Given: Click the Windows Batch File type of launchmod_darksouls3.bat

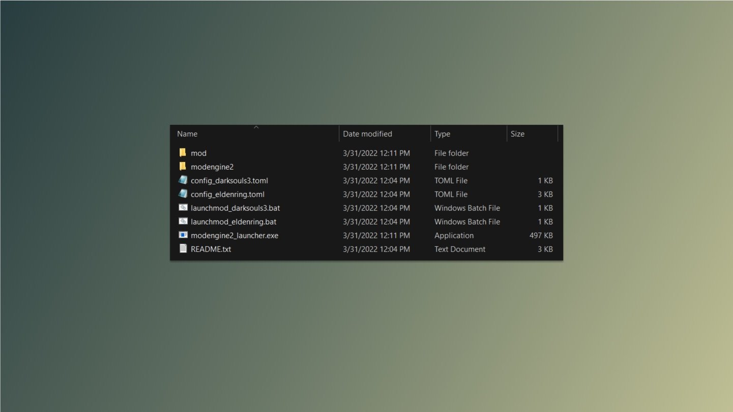Looking at the screenshot, I should 467,208.
